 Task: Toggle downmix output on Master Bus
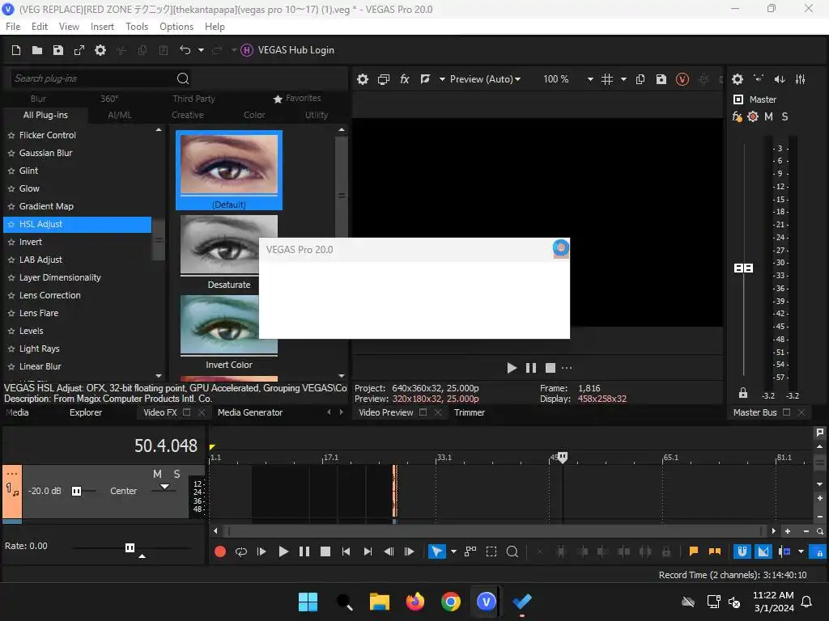click(759, 79)
